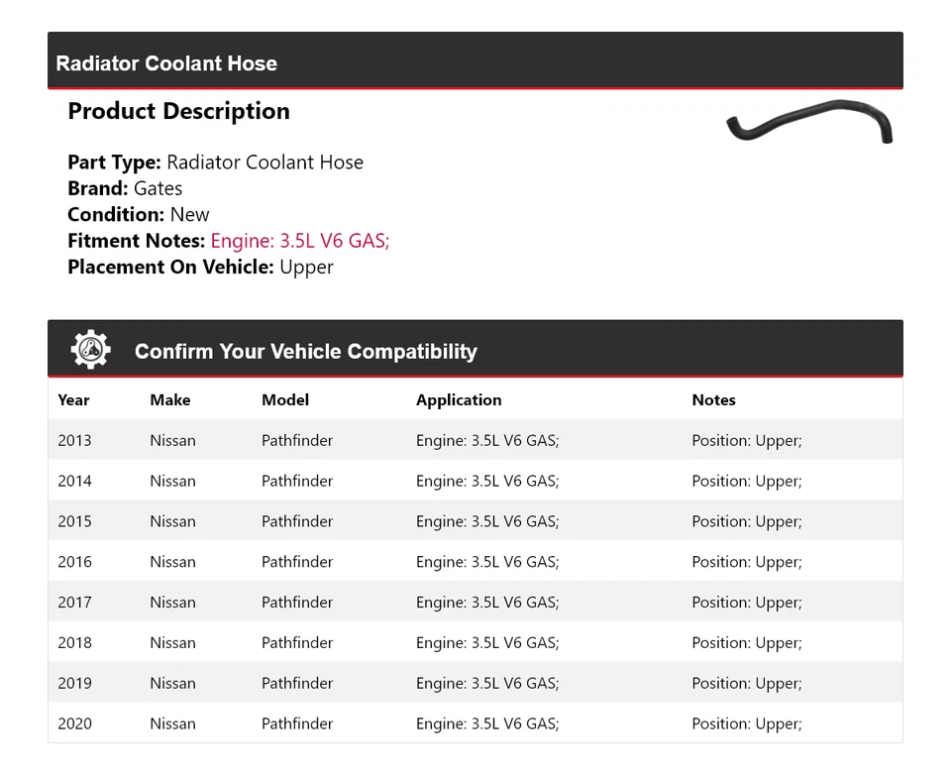Click Nissan in the 2016 row
The image size is (951, 775).
172,563
